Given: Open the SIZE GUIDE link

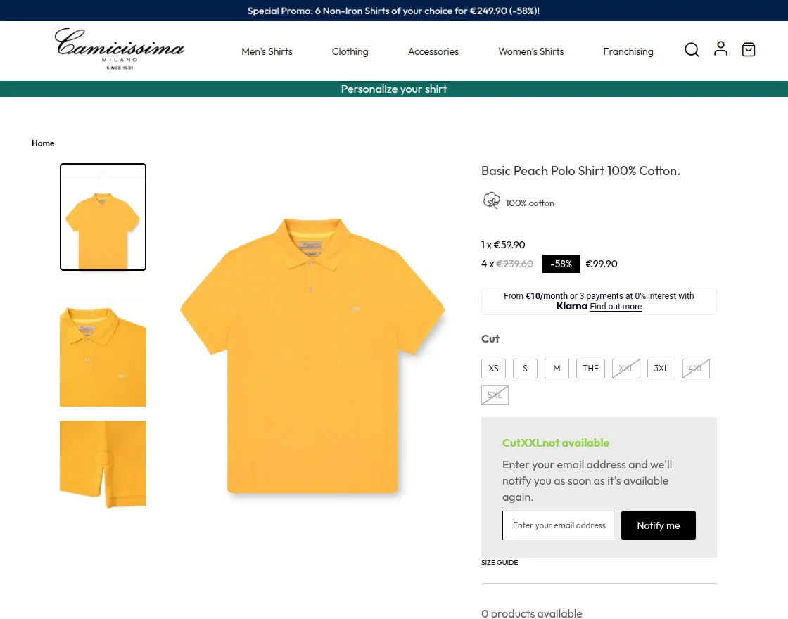Looking at the screenshot, I should coord(500,562).
